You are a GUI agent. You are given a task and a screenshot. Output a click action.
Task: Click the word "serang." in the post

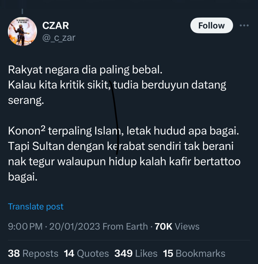pyautogui.click(x=26, y=100)
